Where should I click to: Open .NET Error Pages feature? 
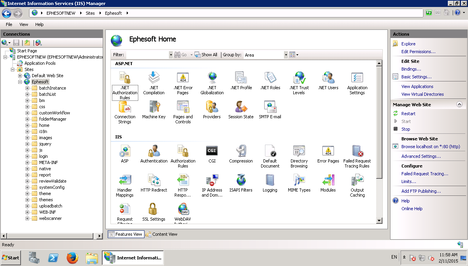click(183, 83)
